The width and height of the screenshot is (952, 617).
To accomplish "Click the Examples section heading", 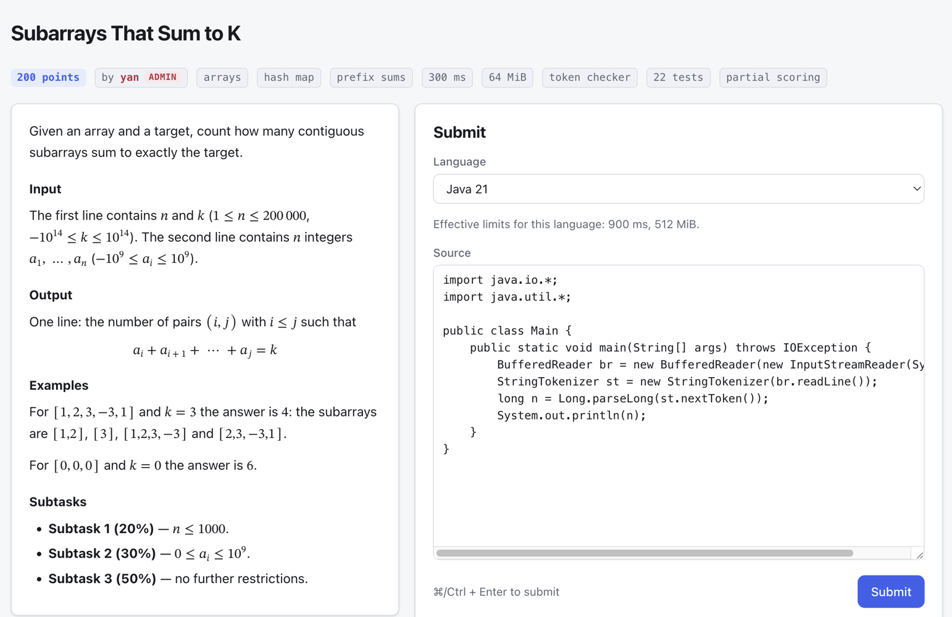I will (59, 386).
